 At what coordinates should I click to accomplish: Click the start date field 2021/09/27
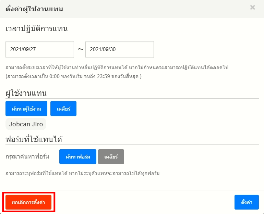[40, 49]
